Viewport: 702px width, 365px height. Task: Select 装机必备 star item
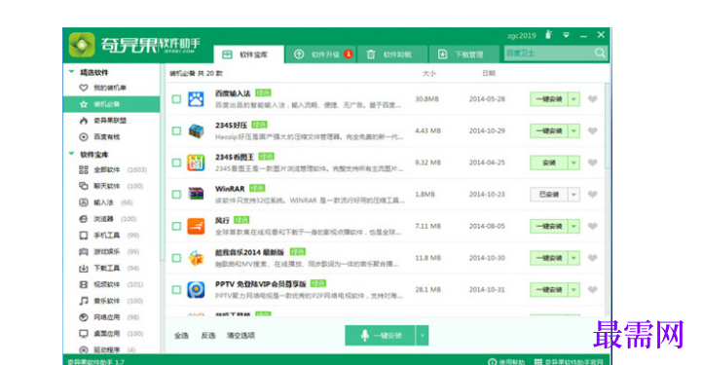click(111, 104)
